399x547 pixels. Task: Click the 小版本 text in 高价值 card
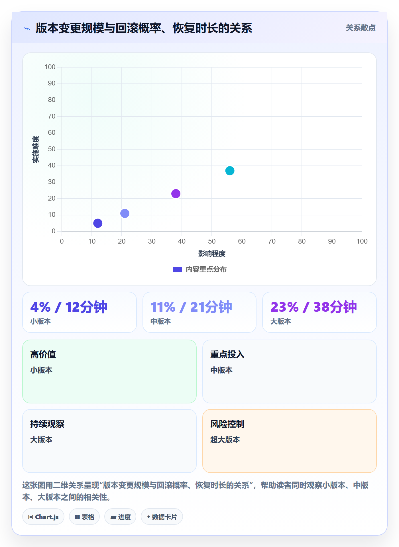click(41, 370)
